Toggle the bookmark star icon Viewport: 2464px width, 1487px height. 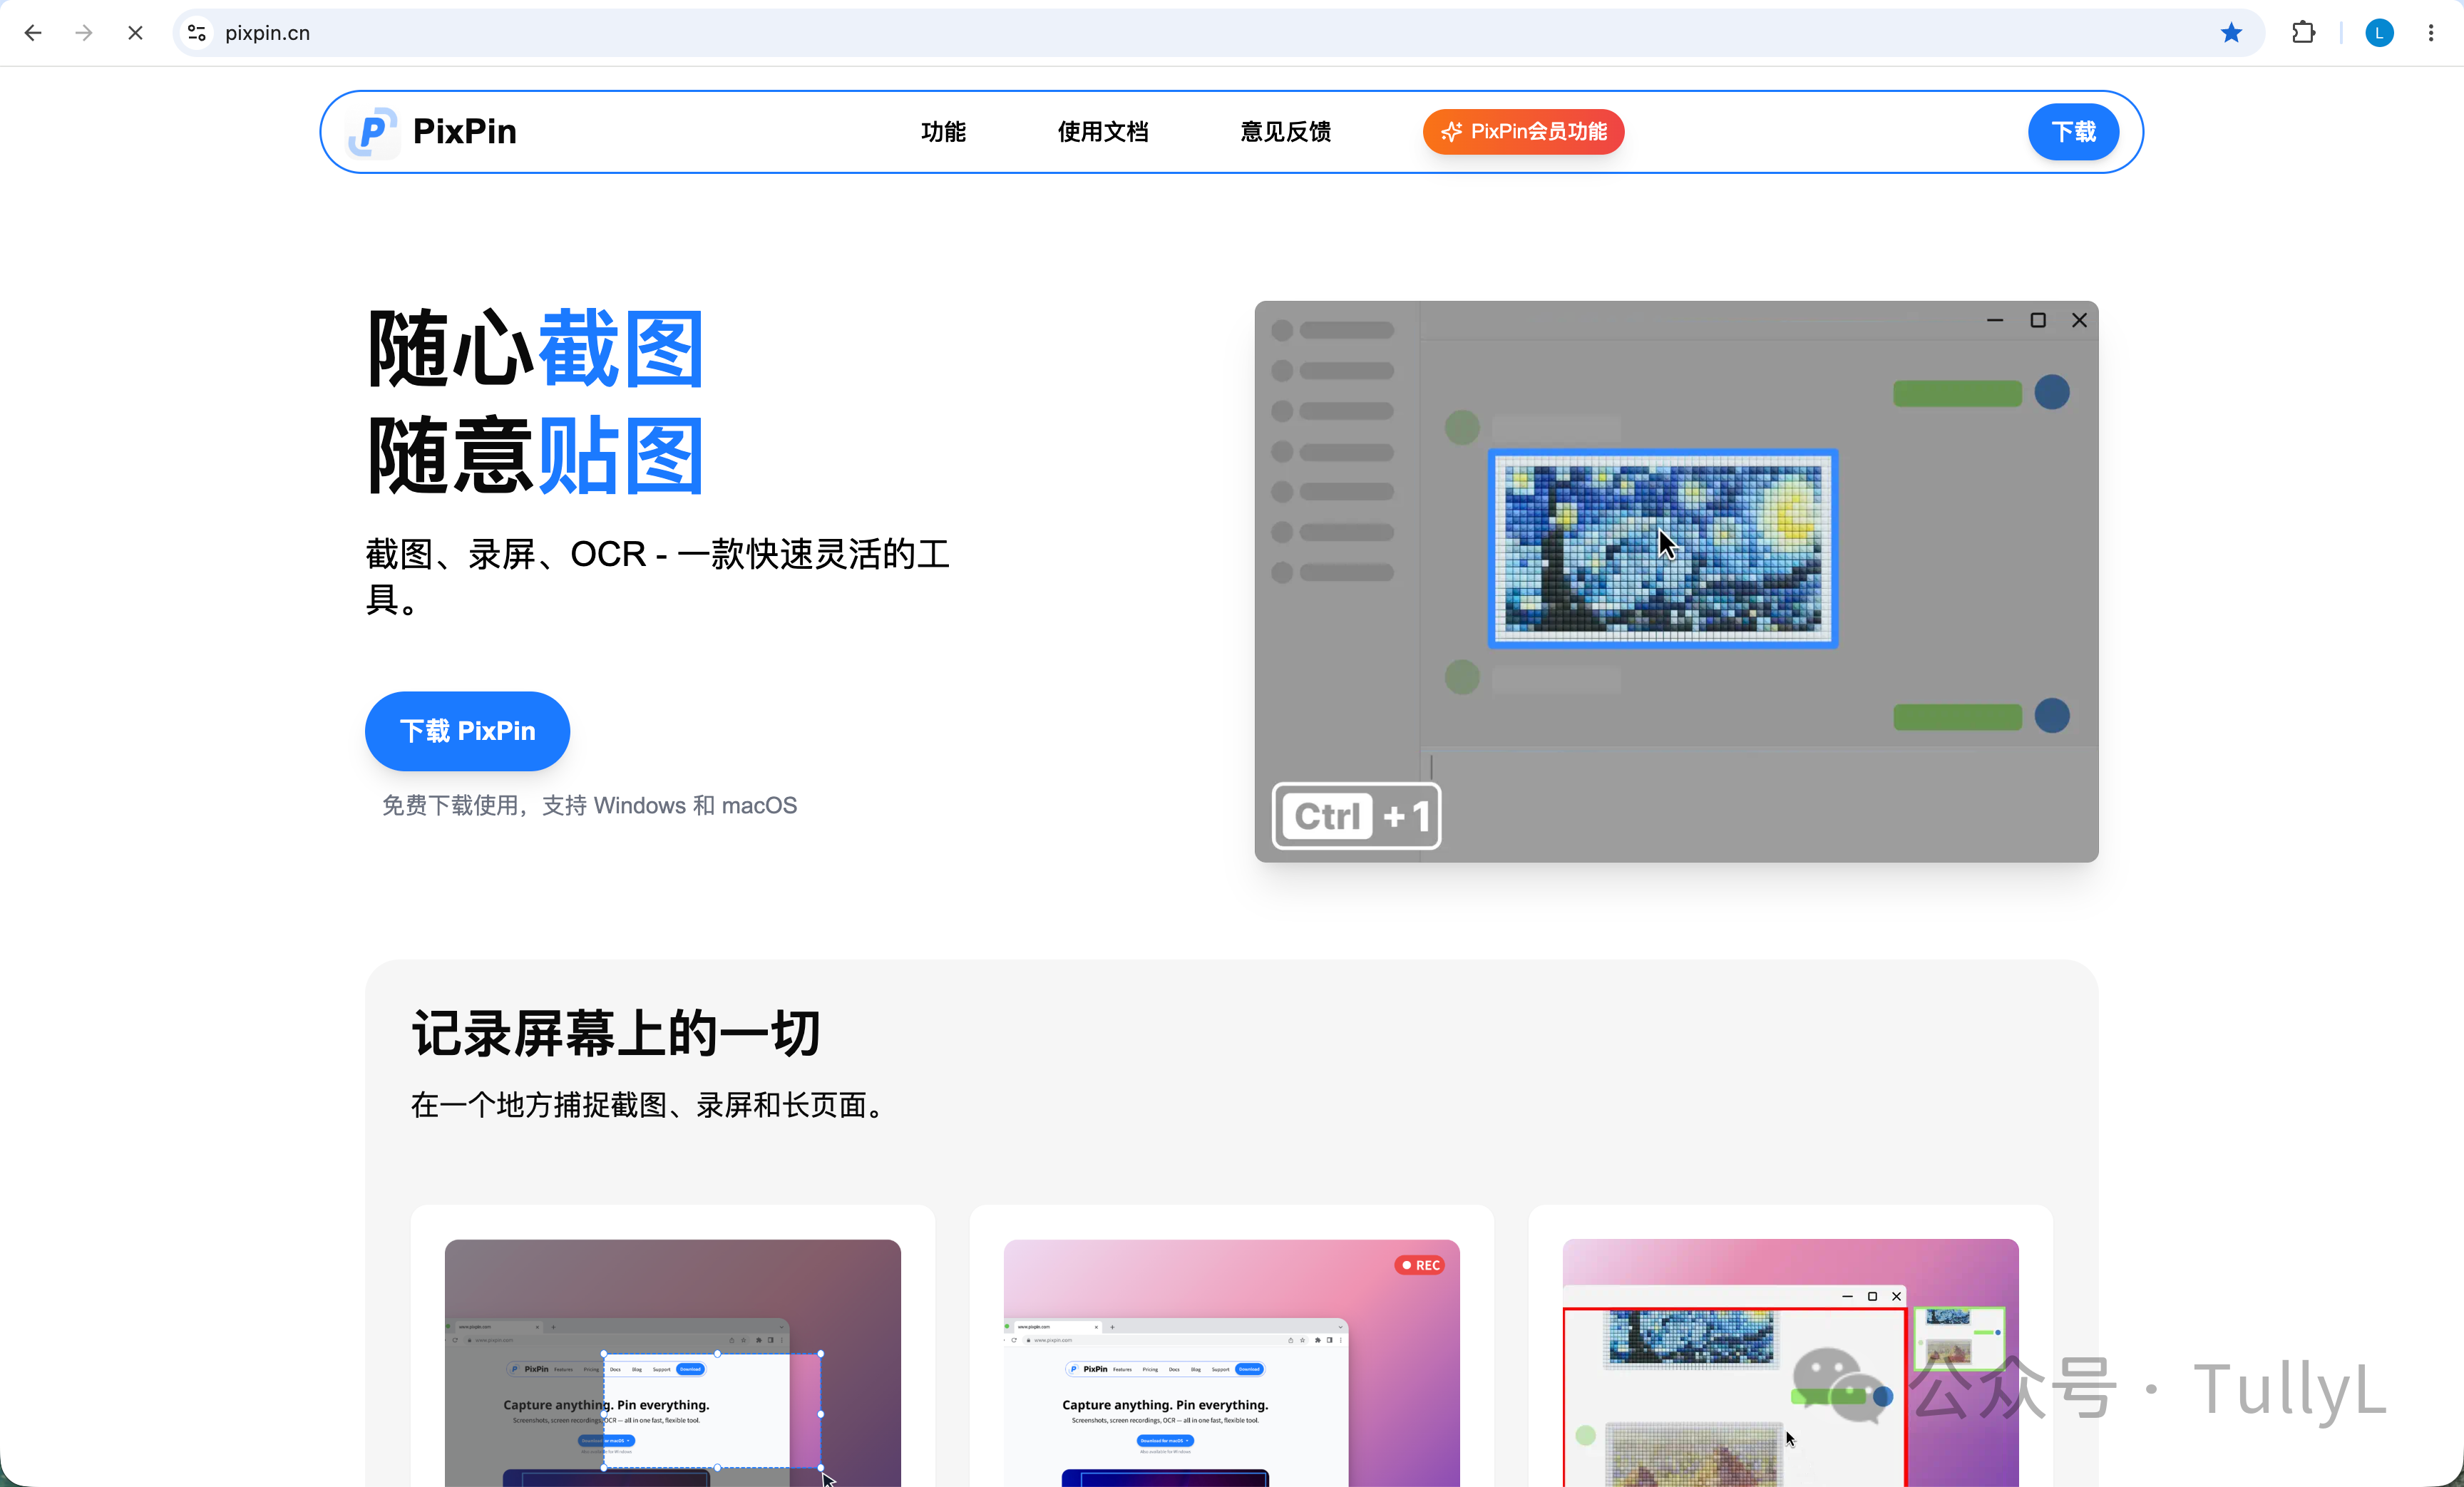point(2231,33)
